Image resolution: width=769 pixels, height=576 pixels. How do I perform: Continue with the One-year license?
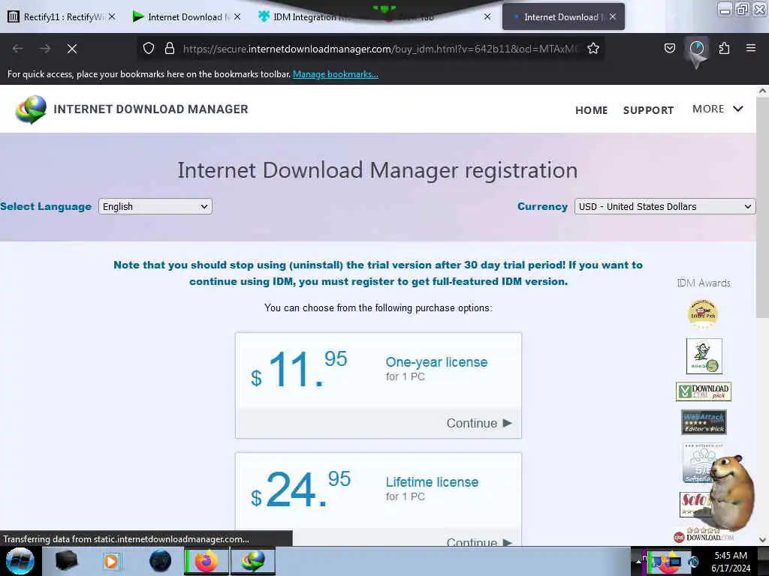(478, 423)
